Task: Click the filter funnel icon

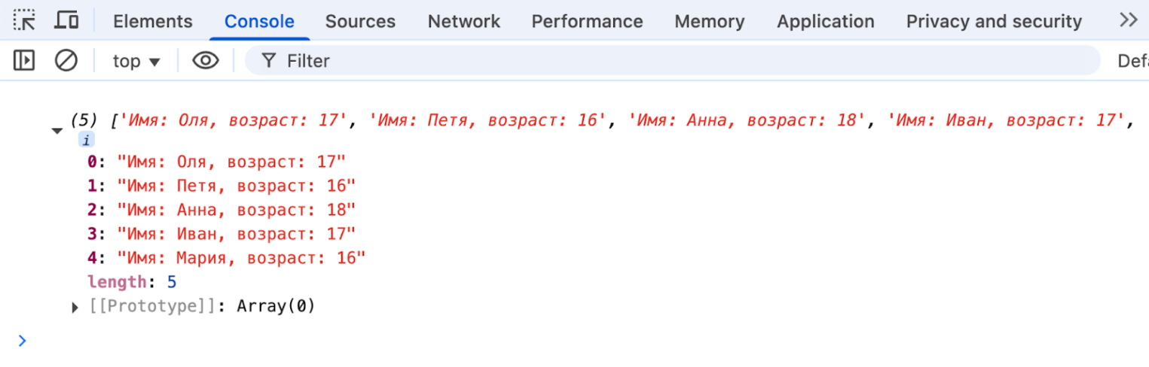Action: 268,60
